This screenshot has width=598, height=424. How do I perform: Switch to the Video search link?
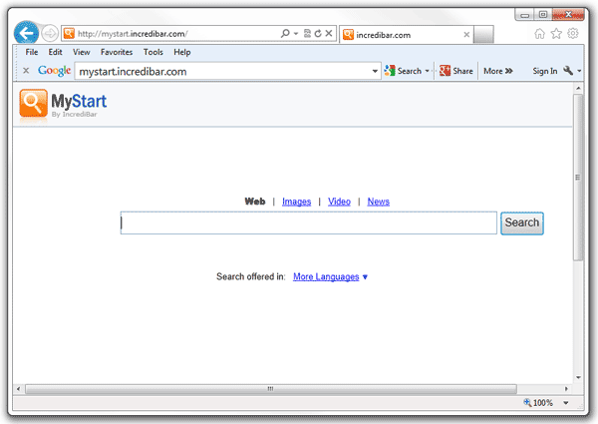coord(339,202)
